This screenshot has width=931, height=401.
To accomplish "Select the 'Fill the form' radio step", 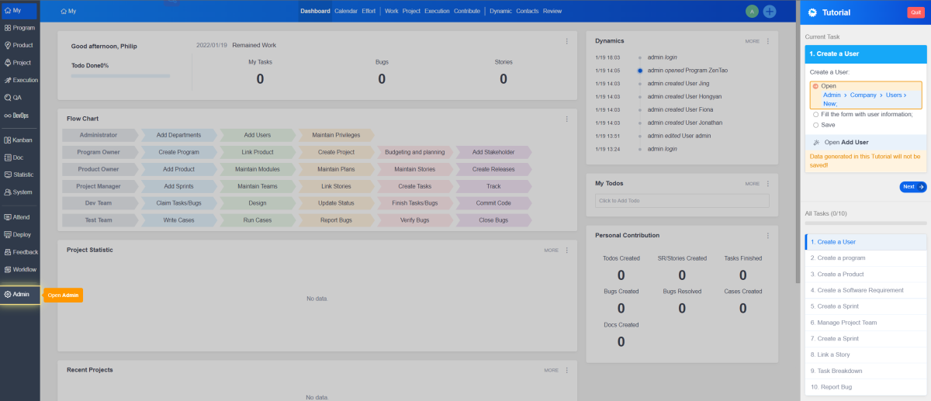I will pos(815,115).
